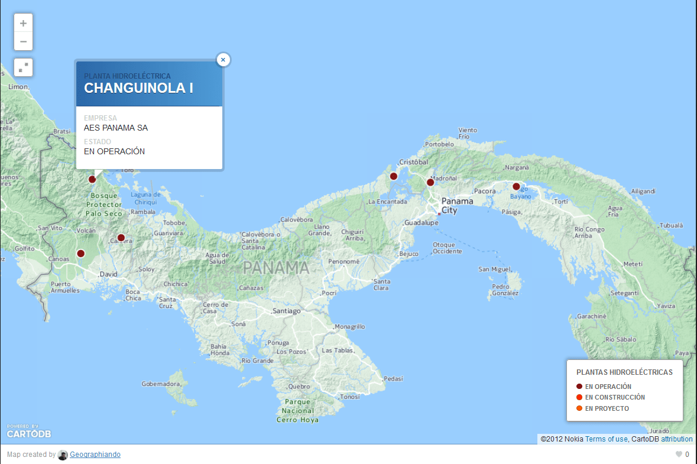Click the Santiago city label
The width and height of the screenshot is (697, 464).
pos(286,311)
